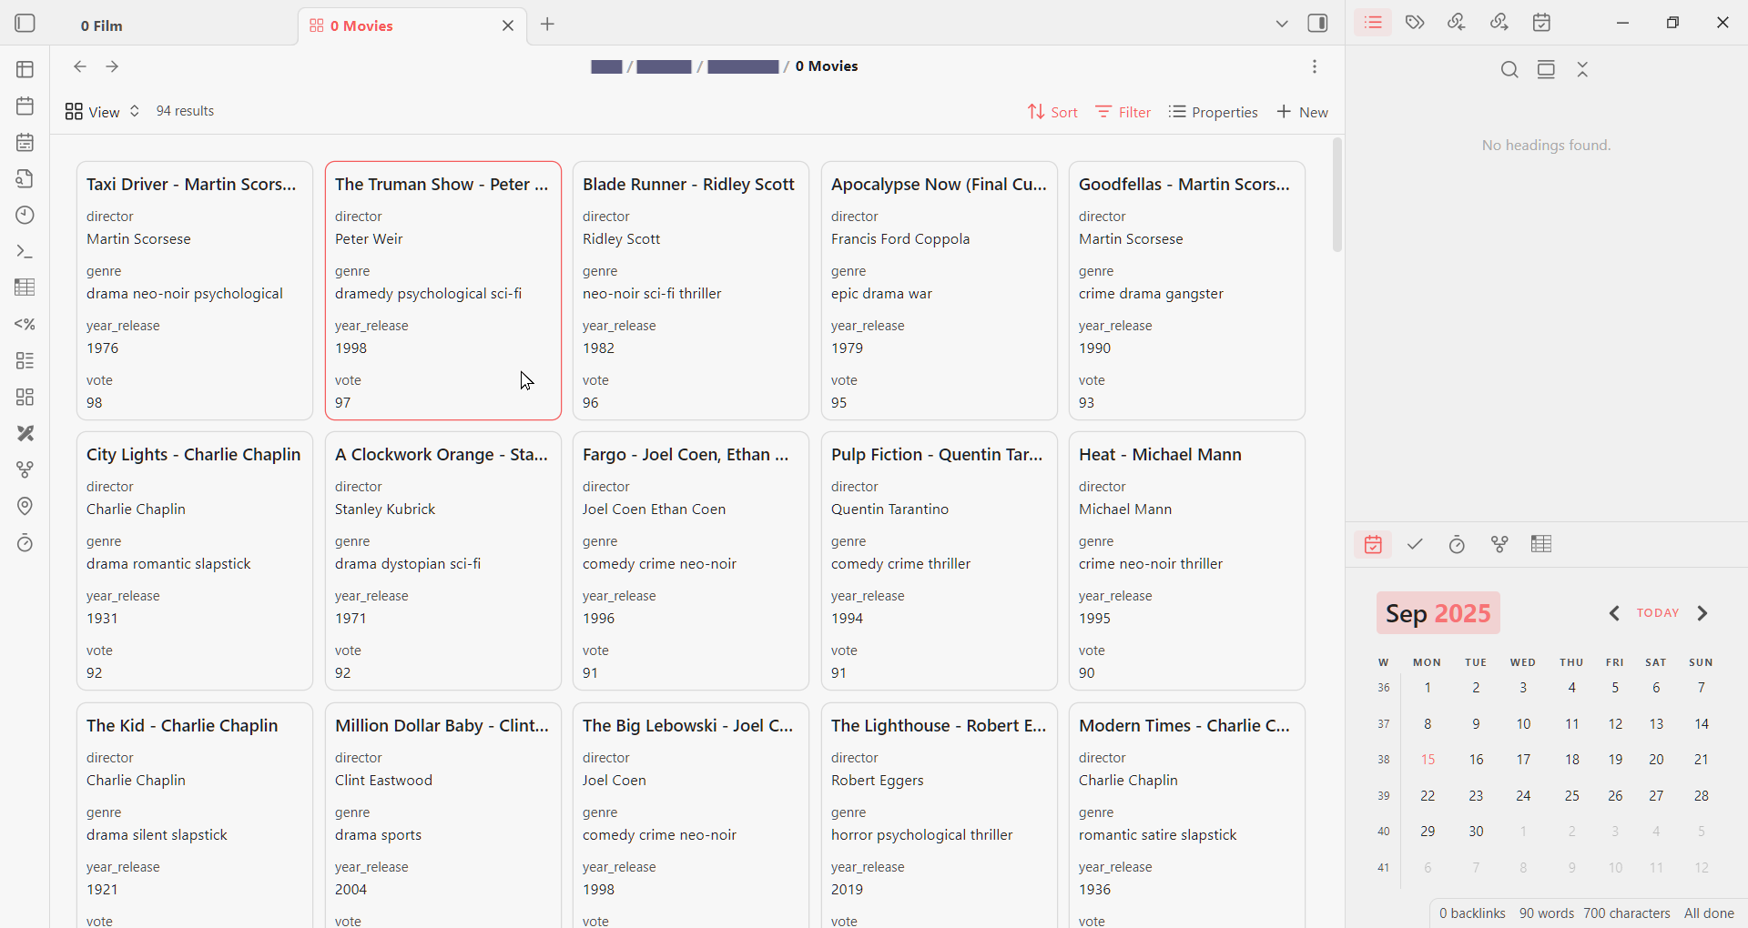
Task: Toggle the left sidebar
Action: pos(25,24)
